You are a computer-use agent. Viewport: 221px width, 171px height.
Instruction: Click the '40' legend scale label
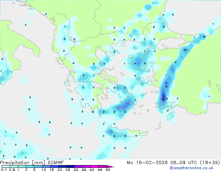pyautogui.click(x=92, y=170)
